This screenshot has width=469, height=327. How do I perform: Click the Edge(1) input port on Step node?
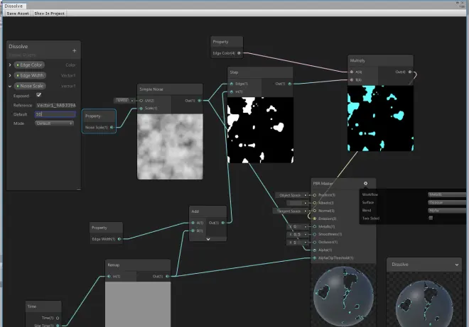click(x=232, y=84)
